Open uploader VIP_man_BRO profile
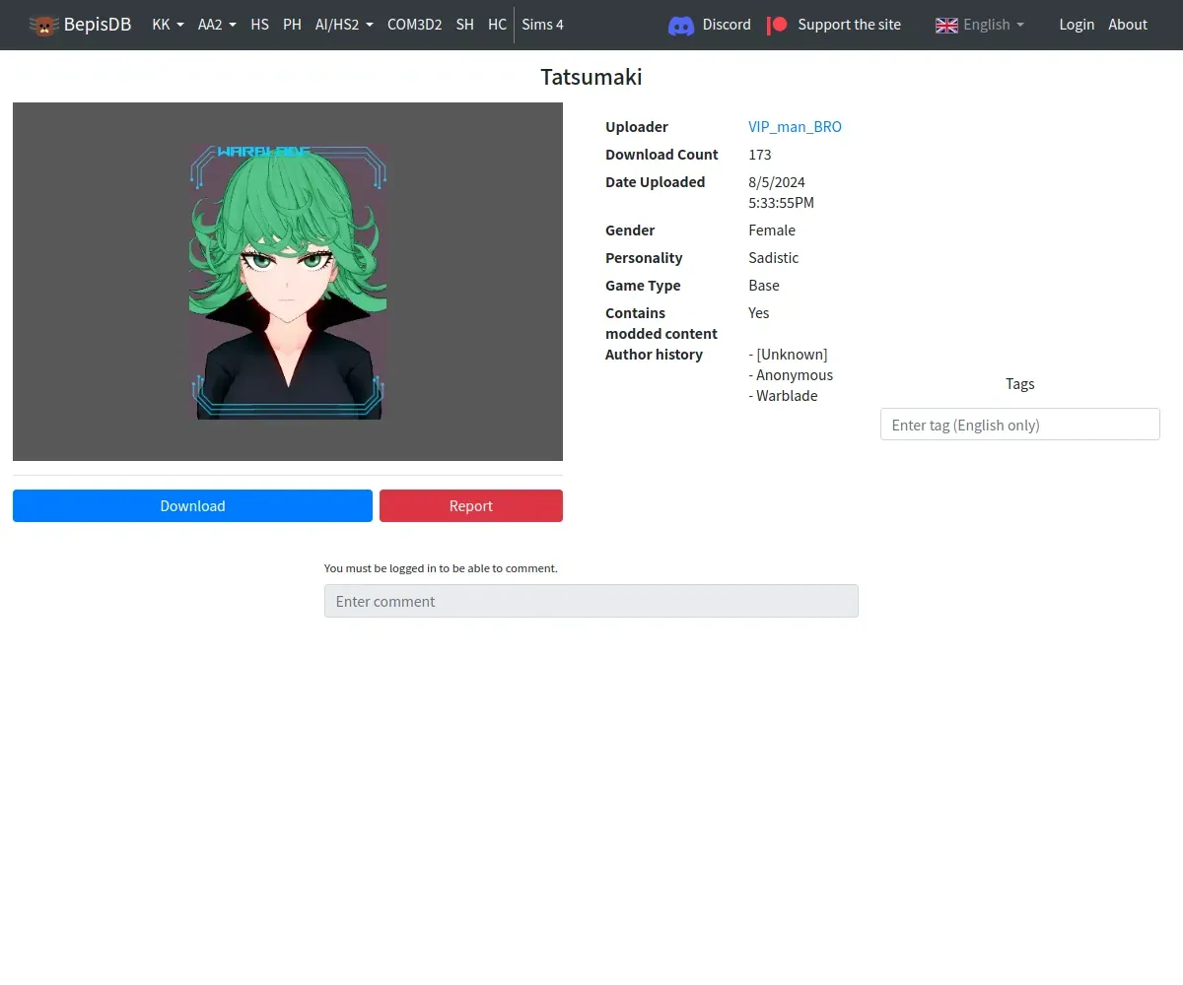This screenshot has width=1183, height=985. tap(795, 127)
